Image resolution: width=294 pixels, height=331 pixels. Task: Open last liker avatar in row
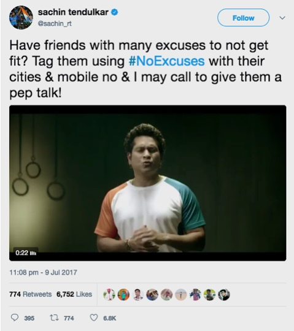click(224, 294)
